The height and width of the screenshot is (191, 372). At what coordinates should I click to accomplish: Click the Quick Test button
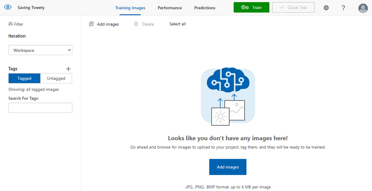tap(293, 7)
